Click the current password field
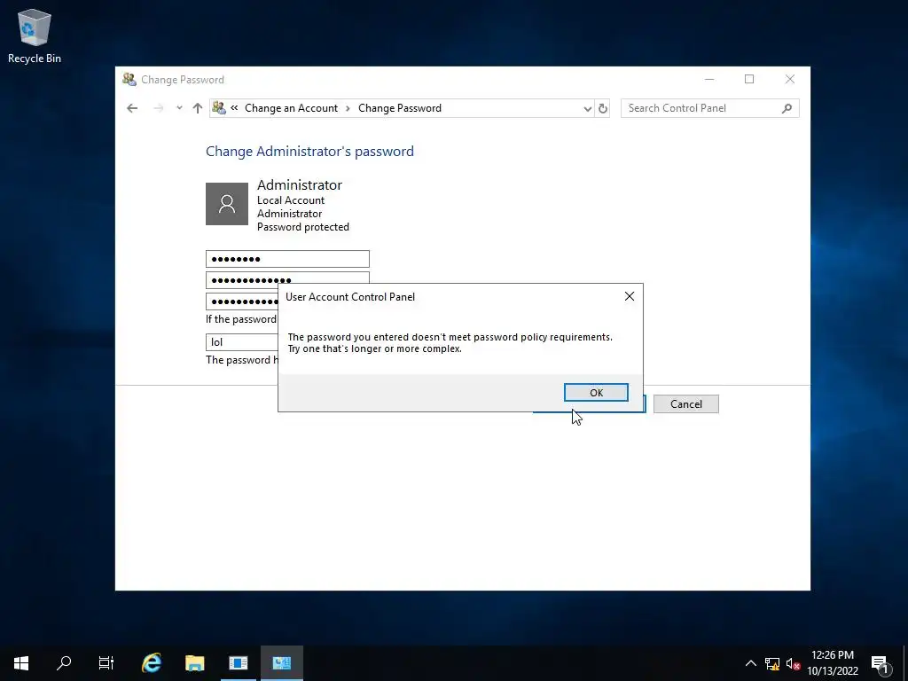The image size is (908, 681). click(x=287, y=259)
